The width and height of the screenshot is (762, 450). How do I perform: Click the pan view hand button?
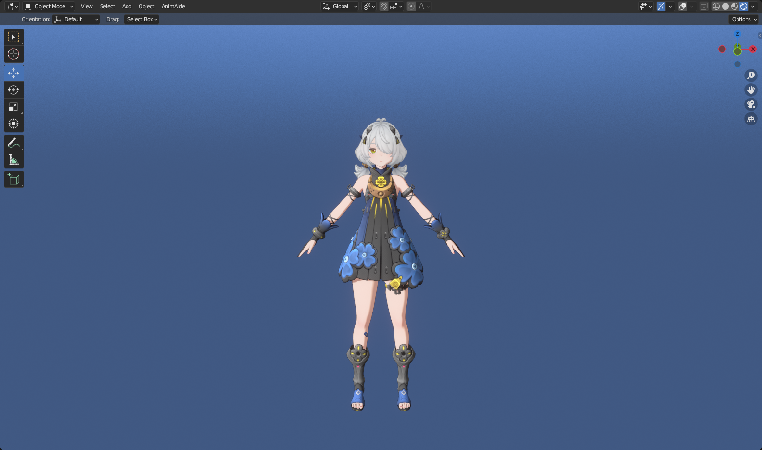tap(751, 90)
